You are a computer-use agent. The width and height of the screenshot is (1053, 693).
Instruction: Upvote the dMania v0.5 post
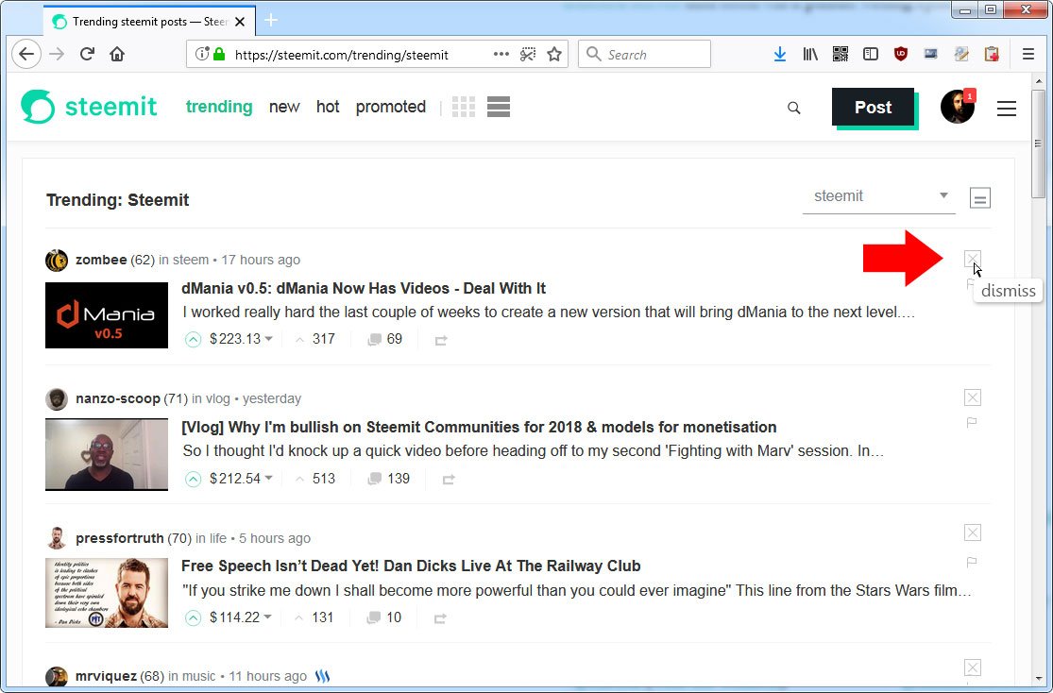point(194,340)
